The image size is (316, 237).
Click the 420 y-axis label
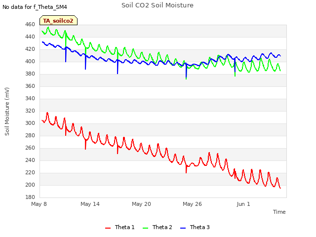(x=30, y=49)
